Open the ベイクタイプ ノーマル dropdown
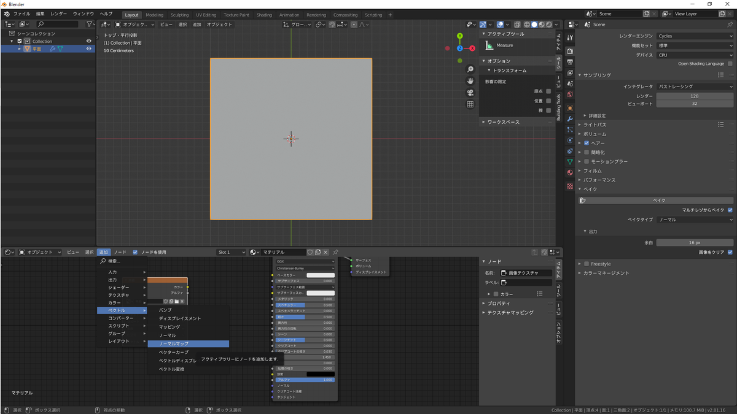The width and height of the screenshot is (737, 414). pos(695,220)
